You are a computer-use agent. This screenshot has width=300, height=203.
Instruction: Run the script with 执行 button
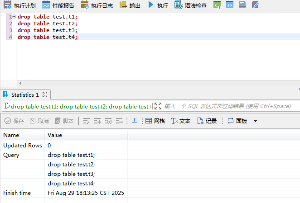[158, 5]
